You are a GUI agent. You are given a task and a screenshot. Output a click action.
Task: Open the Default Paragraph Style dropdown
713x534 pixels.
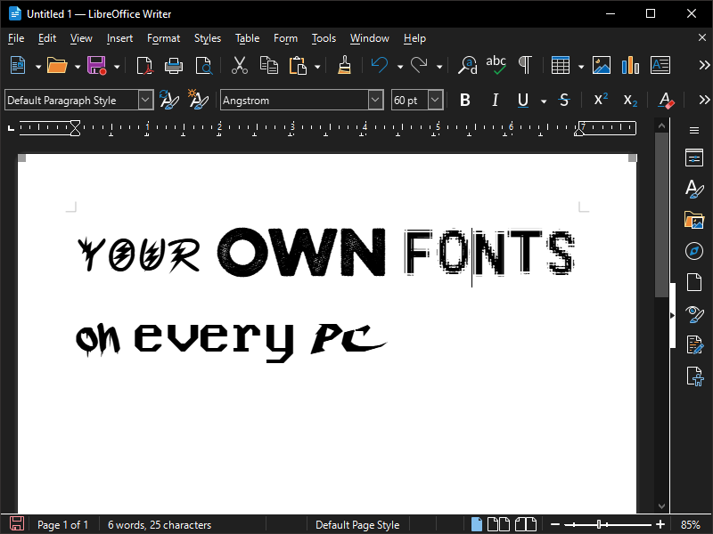(x=145, y=101)
